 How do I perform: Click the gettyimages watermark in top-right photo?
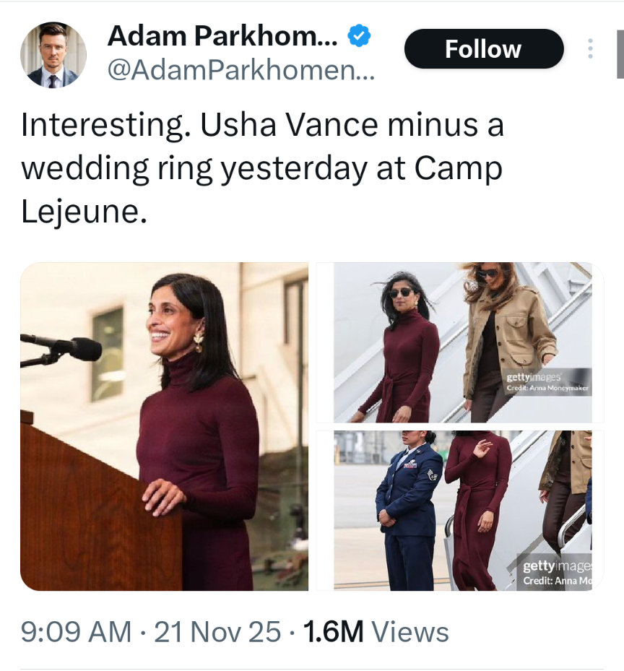[534, 377]
